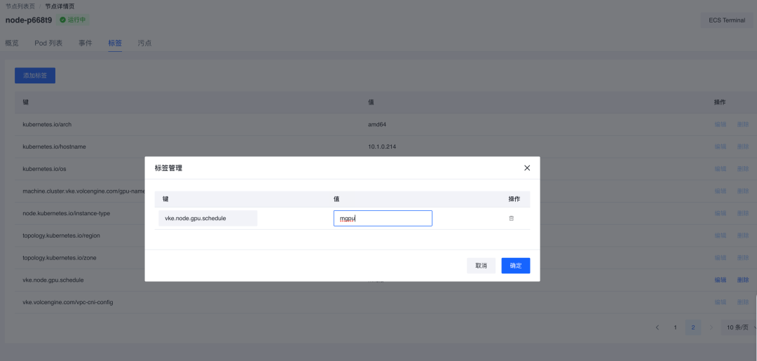Image resolution: width=757 pixels, height=361 pixels.
Task: Click the 添加标签 button
Action: coord(35,75)
